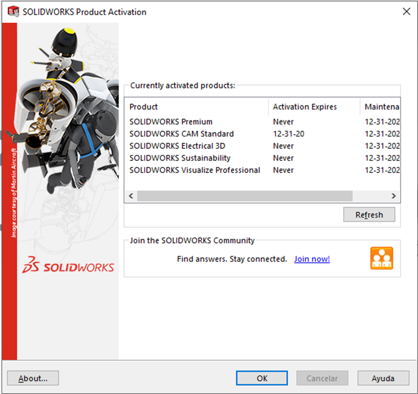Click the Refresh button
Screen dimensions: 418x394
tap(369, 215)
